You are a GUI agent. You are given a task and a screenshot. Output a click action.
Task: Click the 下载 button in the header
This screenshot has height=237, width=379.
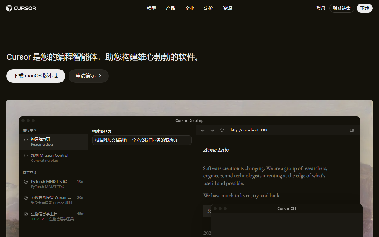click(364, 8)
